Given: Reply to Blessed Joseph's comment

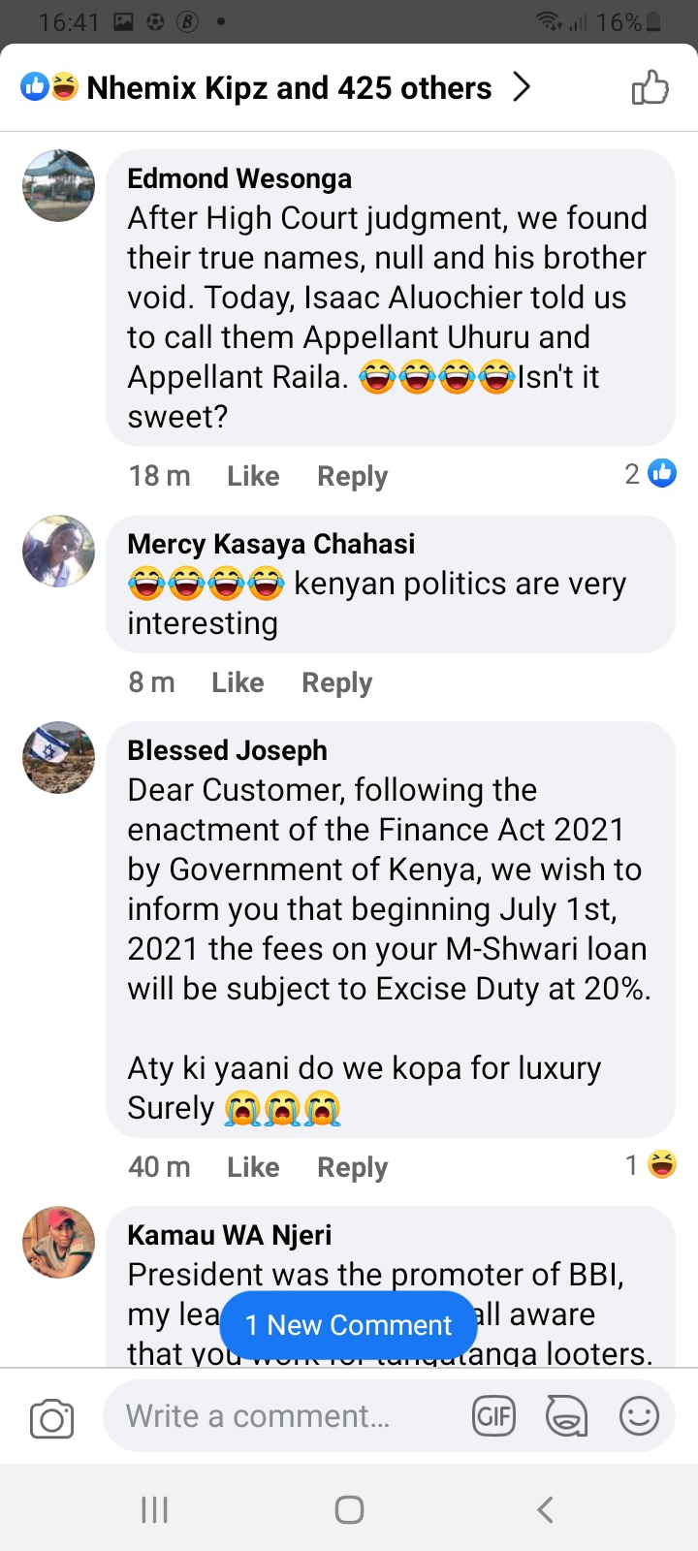Looking at the screenshot, I should click(353, 1167).
